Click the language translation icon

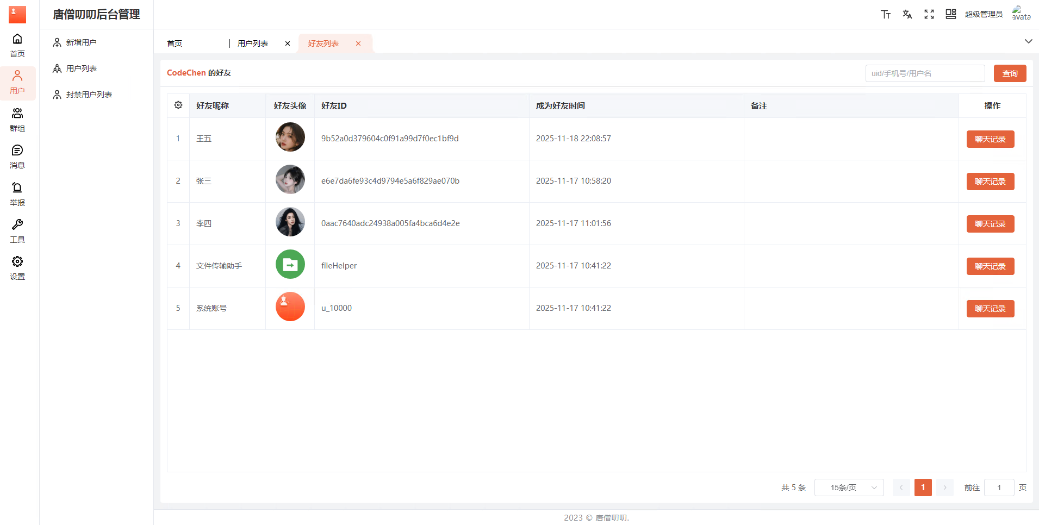[x=907, y=15]
